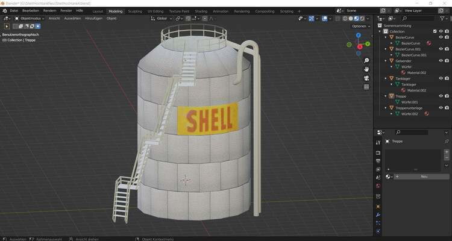Switch to material preview shading
This screenshot has height=241, width=452.
coord(356,19)
